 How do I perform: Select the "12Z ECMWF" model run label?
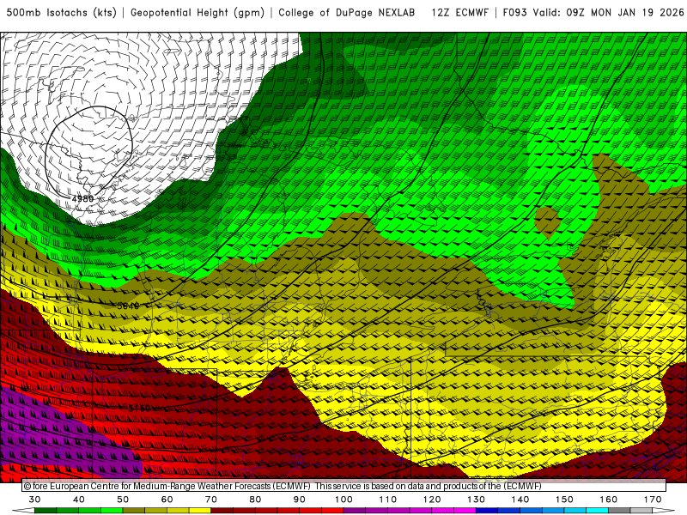pos(459,13)
